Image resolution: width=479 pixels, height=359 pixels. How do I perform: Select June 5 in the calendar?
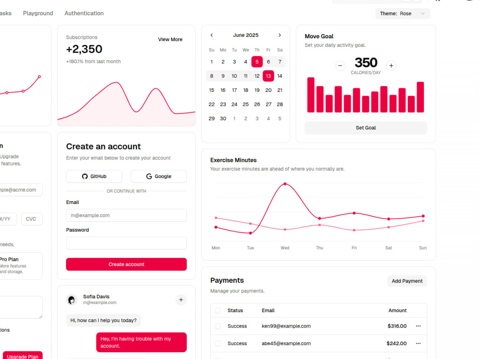point(257,62)
